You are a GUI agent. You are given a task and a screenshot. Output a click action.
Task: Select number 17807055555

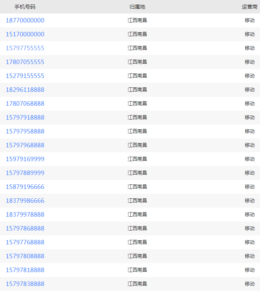pyautogui.click(x=25, y=62)
